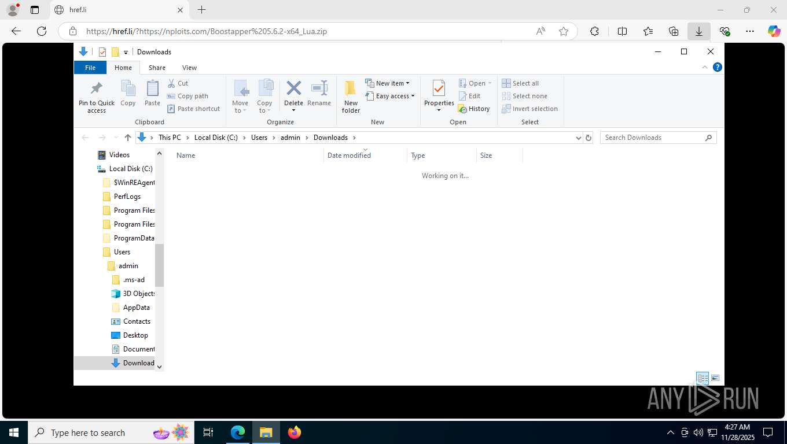Image resolution: width=787 pixels, height=444 pixels.
Task: Click Users in address breadcrumb
Action: [x=259, y=138]
